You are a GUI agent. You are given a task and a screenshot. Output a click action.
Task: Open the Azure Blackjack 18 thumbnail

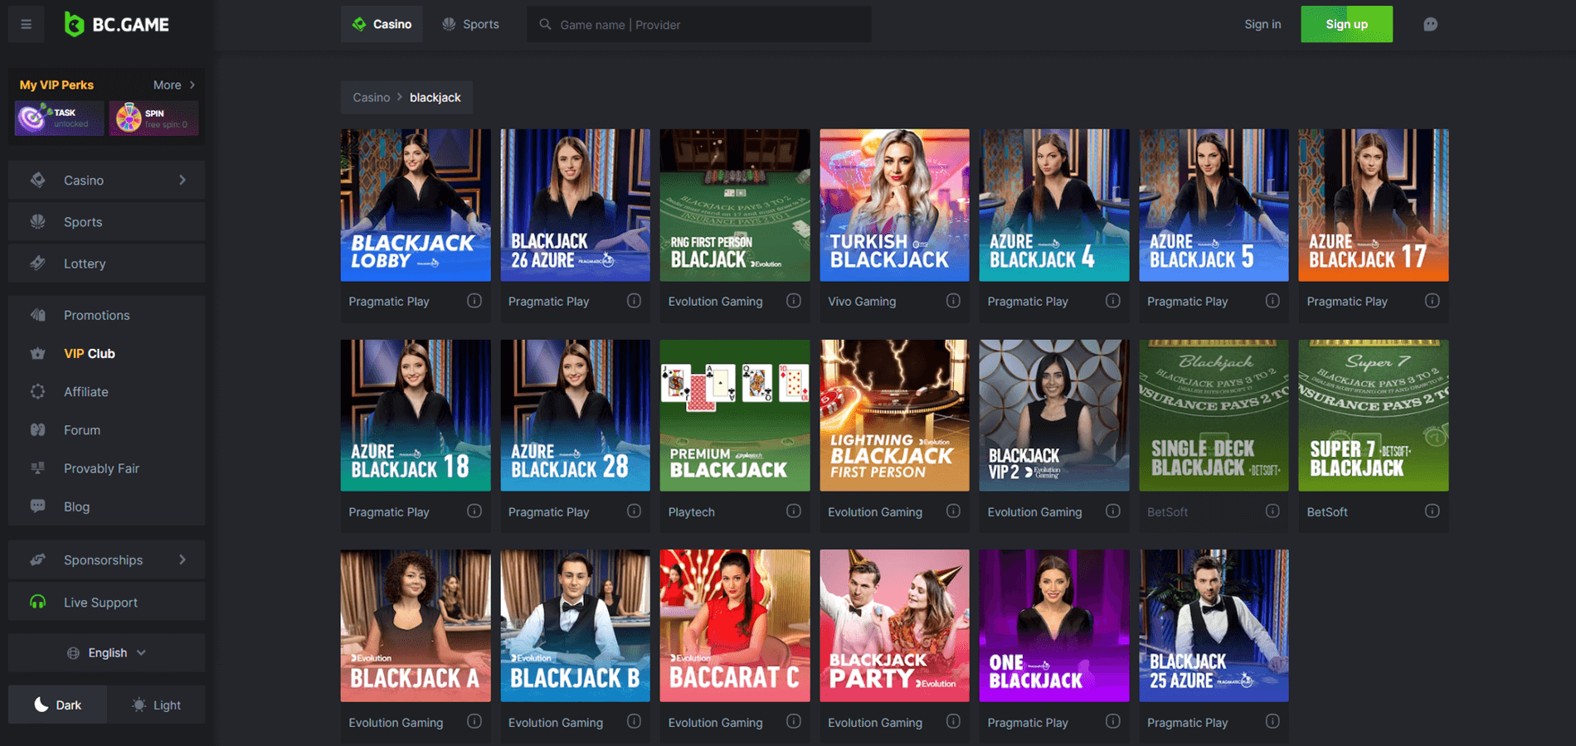[x=416, y=415]
